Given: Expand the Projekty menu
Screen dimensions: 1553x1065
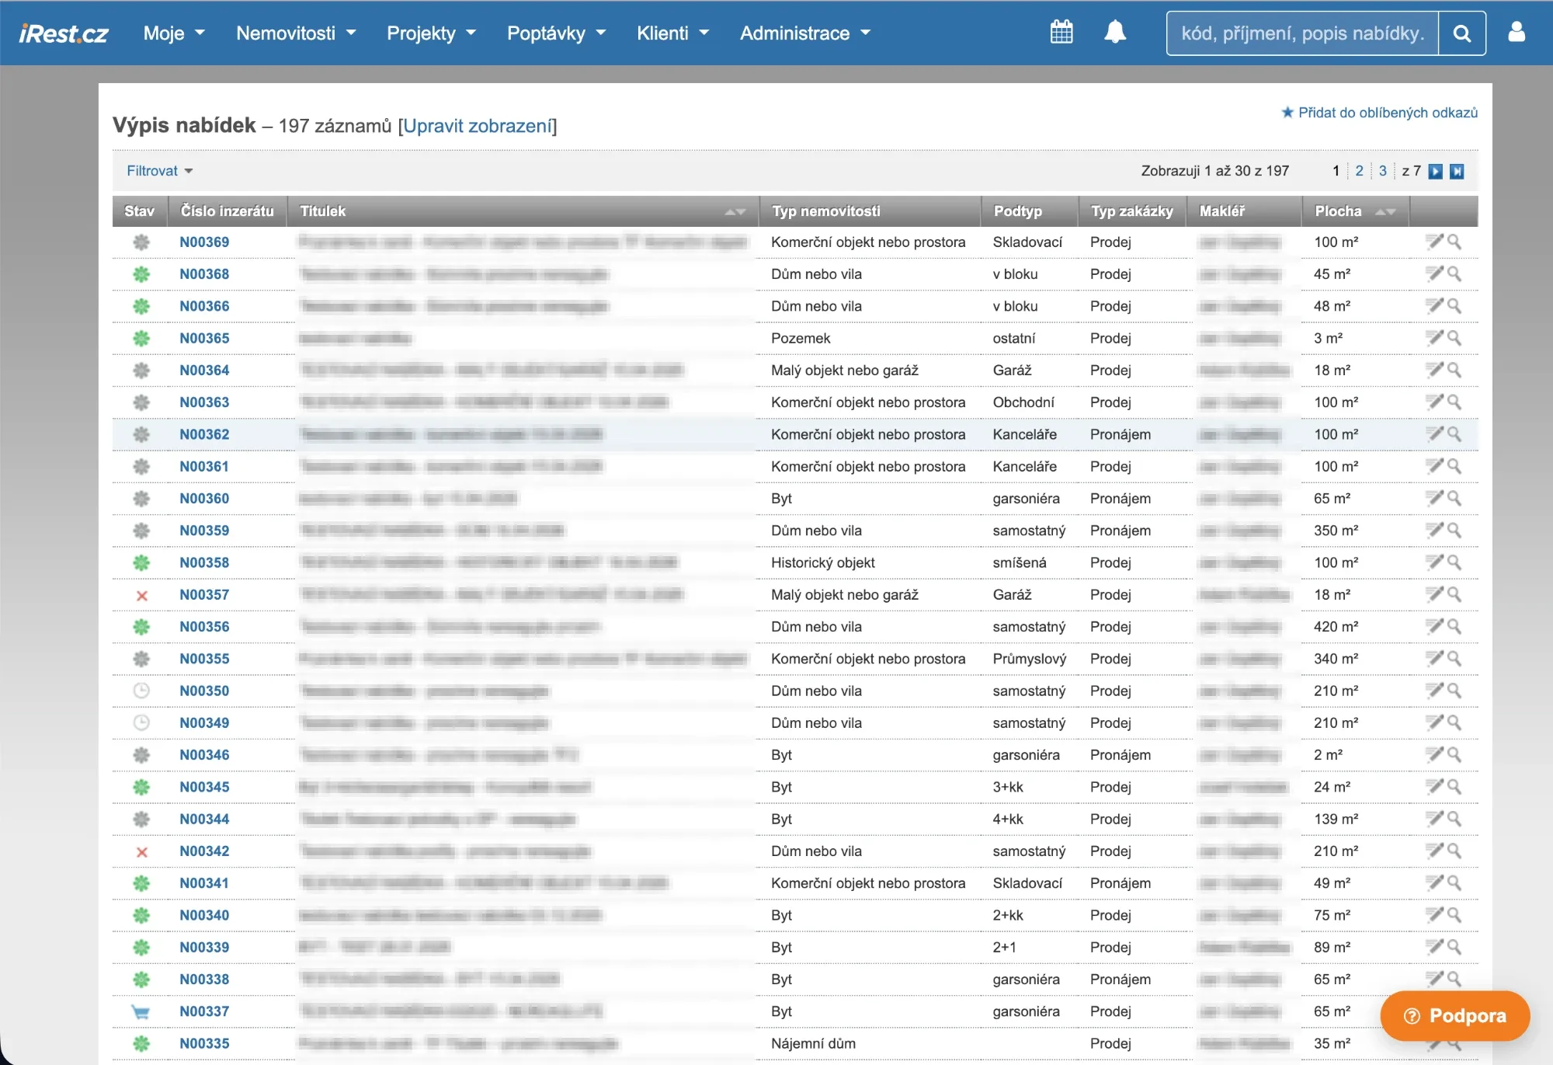Looking at the screenshot, I should [x=431, y=33].
